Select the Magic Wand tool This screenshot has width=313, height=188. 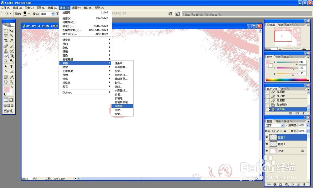(x=11, y=36)
